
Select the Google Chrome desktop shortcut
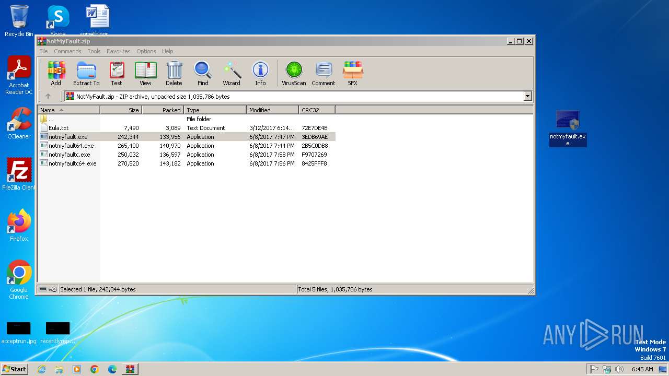coord(19,280)
